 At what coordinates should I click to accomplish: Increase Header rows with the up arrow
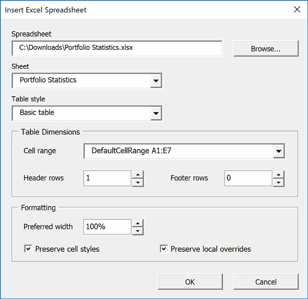tap(138, 174)
